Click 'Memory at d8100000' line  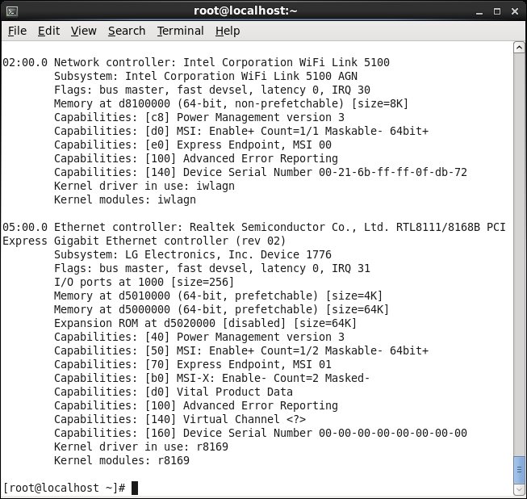[x=232, y=103]
